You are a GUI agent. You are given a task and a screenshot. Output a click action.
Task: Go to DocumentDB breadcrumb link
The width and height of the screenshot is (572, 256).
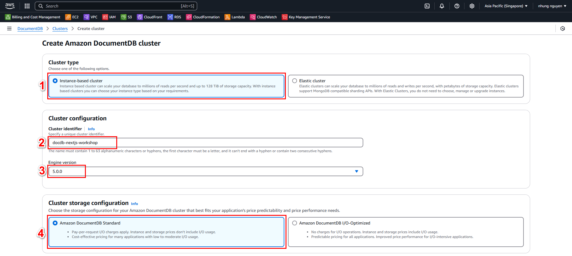(x=30, y=29)
